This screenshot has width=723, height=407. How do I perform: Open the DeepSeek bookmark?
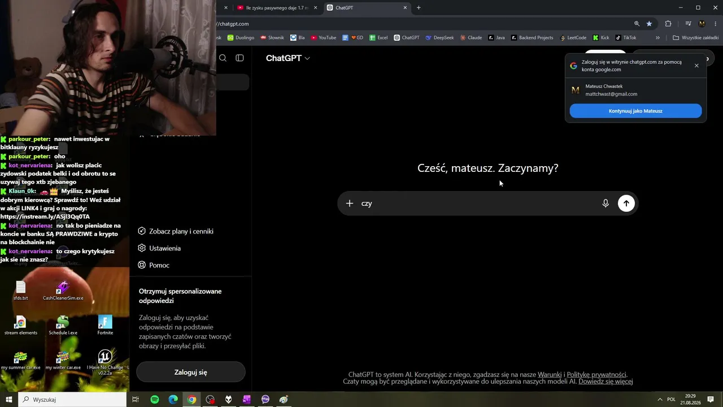click(x=439, y=38)
